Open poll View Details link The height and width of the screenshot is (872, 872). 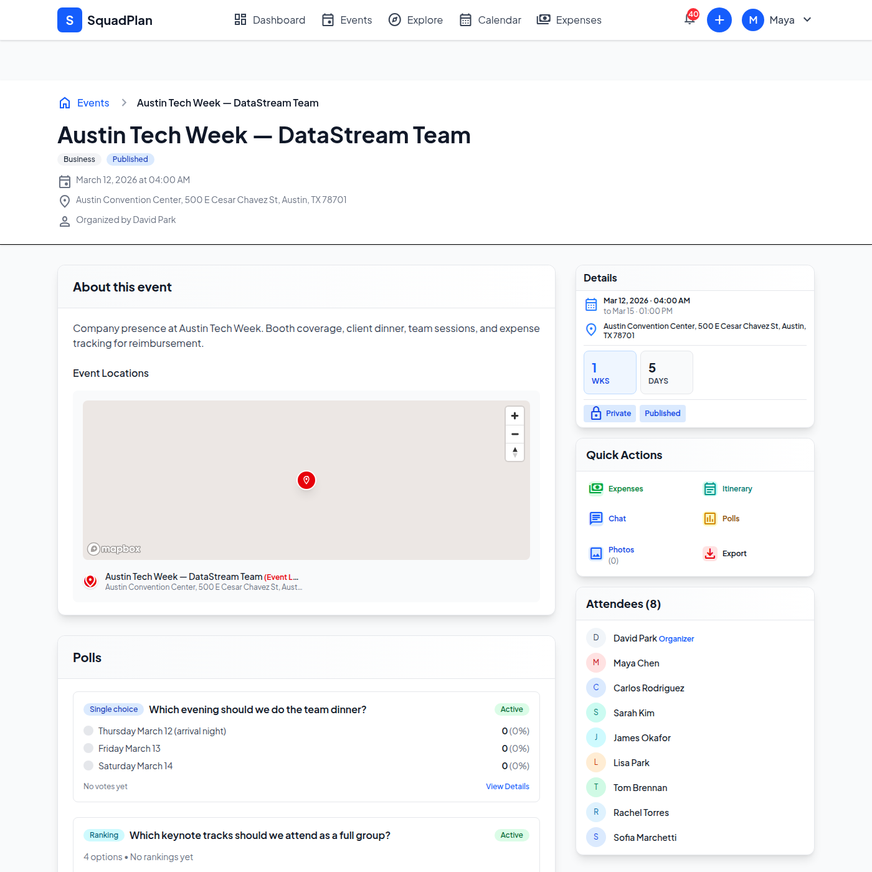(507, 785)
